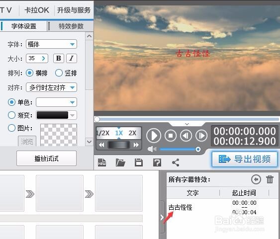Select 渐变 gradient radio

point(11,115)
